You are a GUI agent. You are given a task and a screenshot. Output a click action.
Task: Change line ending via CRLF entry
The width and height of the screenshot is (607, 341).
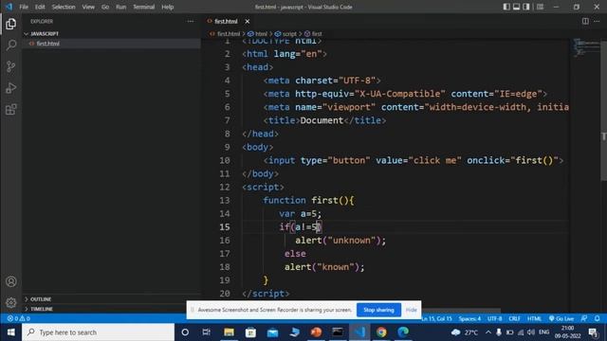click(x=514, y=318)
